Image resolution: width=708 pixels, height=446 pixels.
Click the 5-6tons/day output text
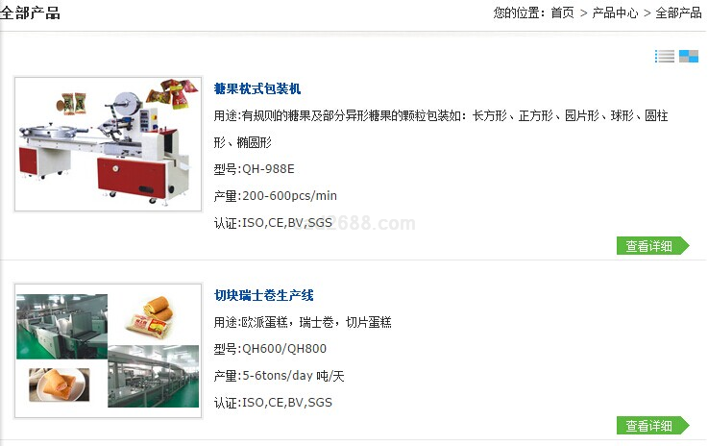pos(294,376)
